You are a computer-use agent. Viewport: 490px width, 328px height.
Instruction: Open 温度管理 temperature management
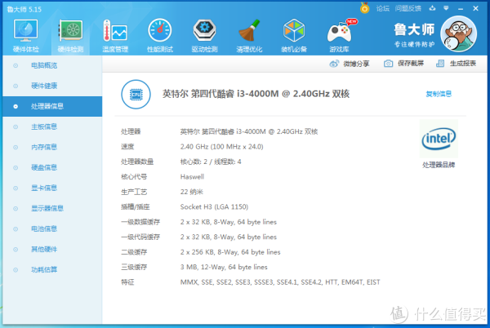click(x=115, y=36)
